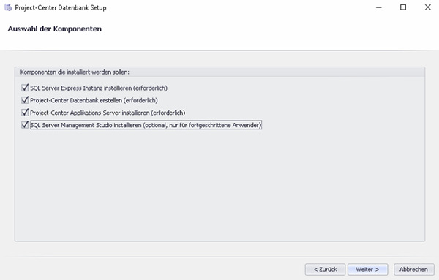Image resolution: width=439 pixels, height=280 pixels.
Task: Click the window title 'Project-Center Datenbank Setup'
Action: (61, 7)
